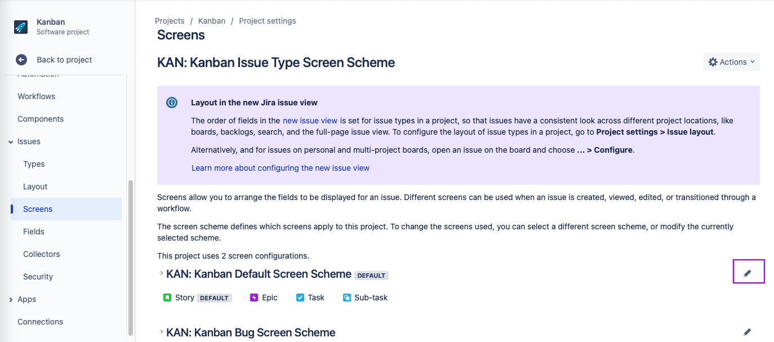This screenshot has height=342, width=774.
Task: Open Collectors in the sidebar
Action: pyautogui.click(x=42, y=254)
